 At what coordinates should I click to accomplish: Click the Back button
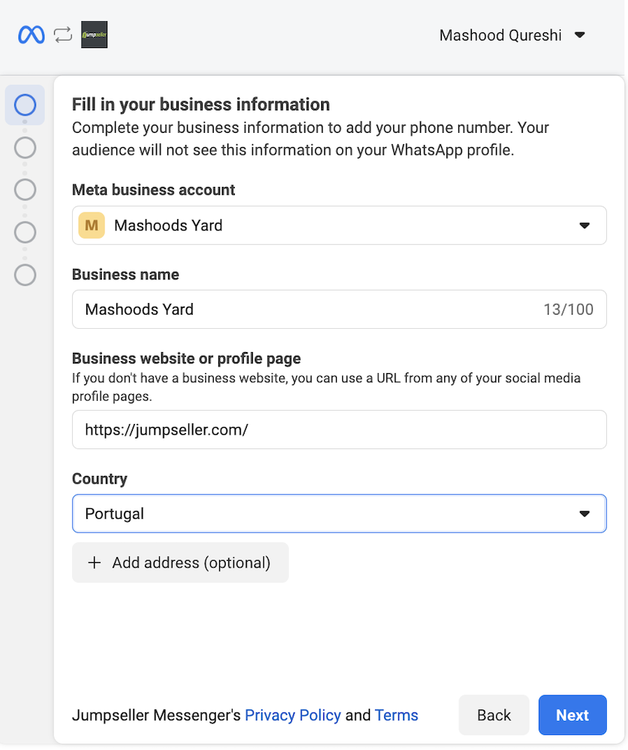(x=494, y=715)
